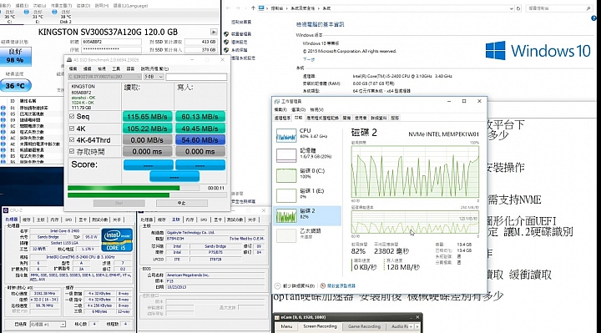Click the AS SSD Benchmark title bar icon
This screenshot has width=601, height=333.
point(69,60)
